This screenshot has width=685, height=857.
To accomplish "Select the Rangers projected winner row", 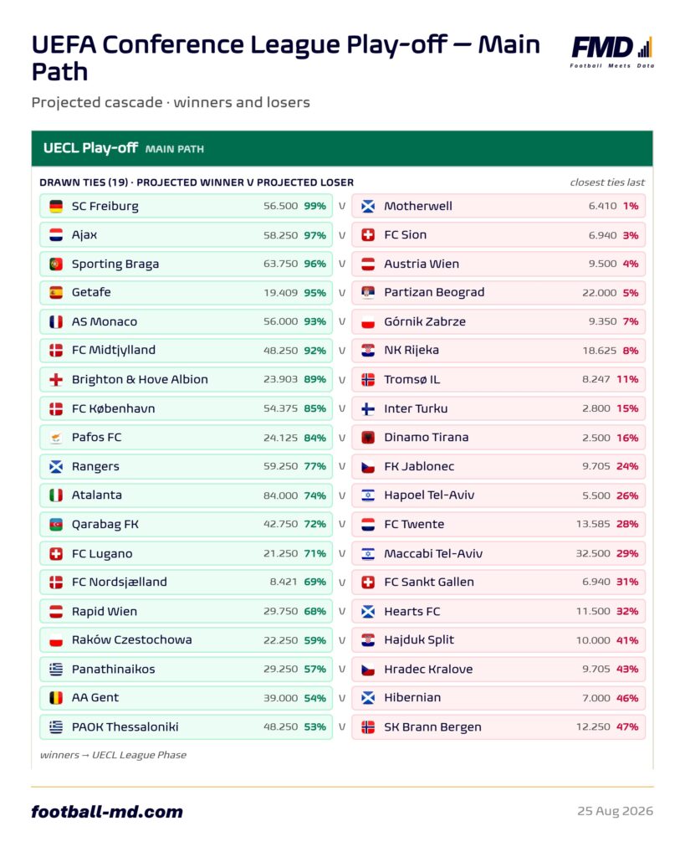I will (x=186, y=466).
